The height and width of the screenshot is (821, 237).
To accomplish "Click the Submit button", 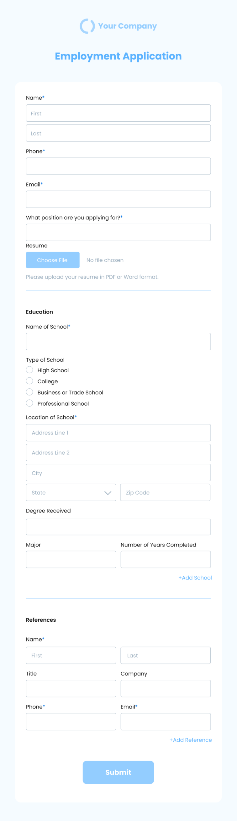I will [118, 772].
